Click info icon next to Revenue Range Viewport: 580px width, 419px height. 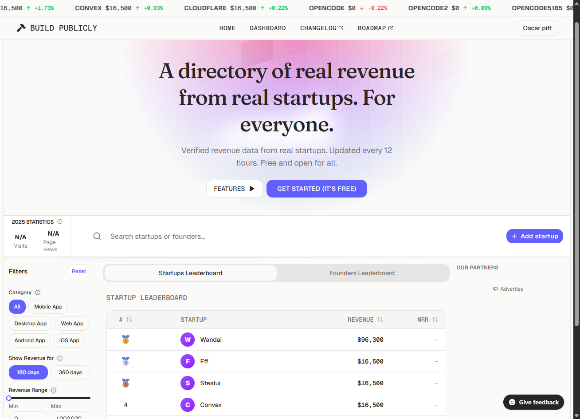pos(54,390)
